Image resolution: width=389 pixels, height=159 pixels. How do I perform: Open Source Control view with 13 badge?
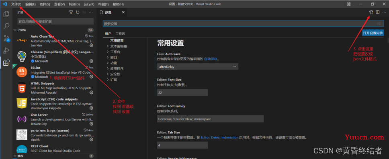(x=6, y=38)
